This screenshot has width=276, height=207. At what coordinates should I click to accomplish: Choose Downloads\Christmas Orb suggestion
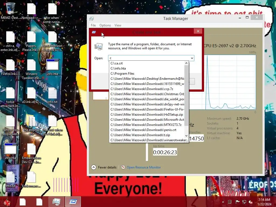click(x=147, y=94)
